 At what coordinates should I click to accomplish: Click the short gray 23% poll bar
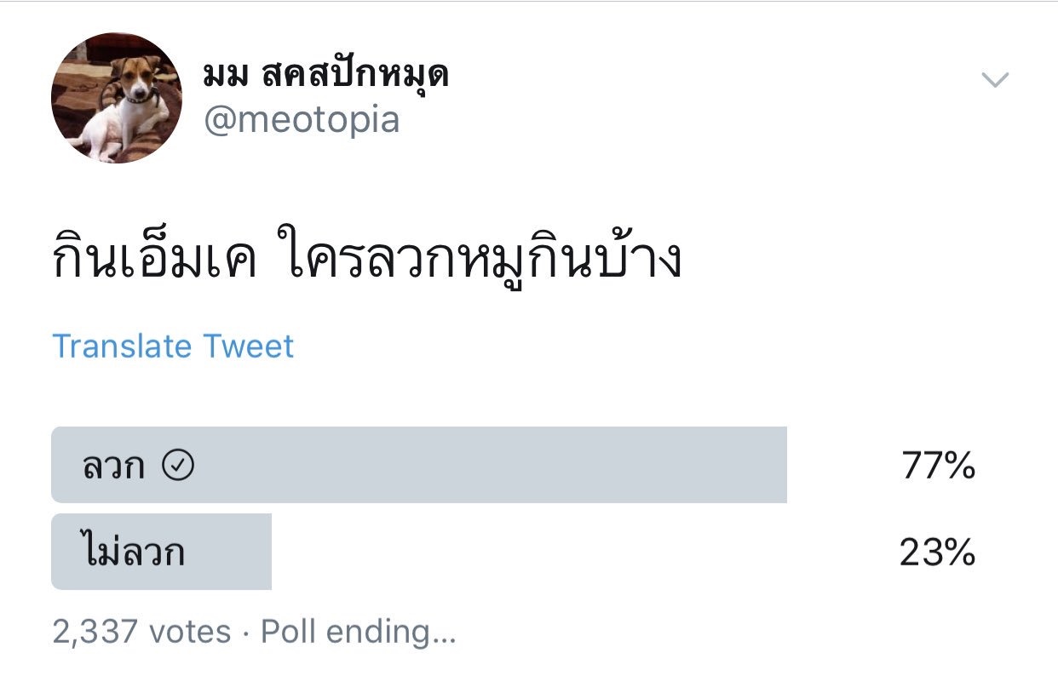click(x=230, y=552)
